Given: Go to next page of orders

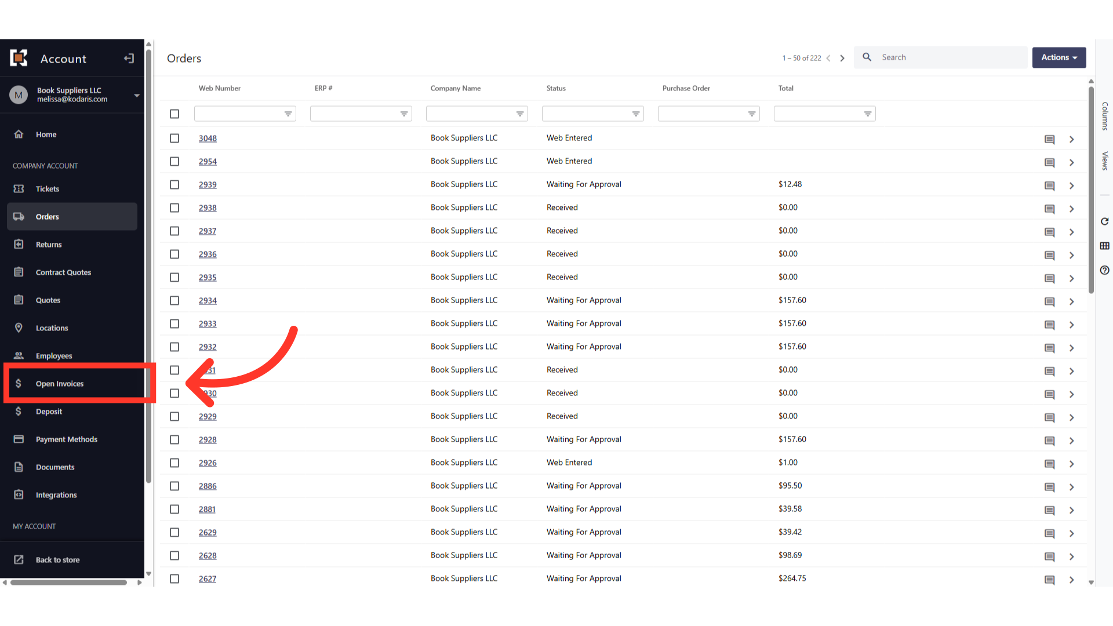Looking at the screenshot, I should click(x=842, y=58).
